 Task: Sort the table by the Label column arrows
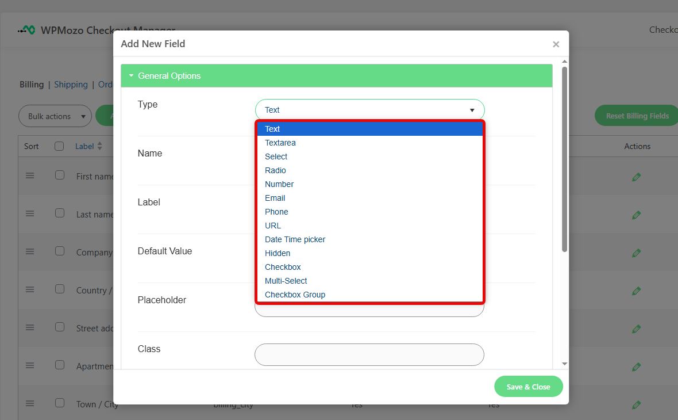100,146
